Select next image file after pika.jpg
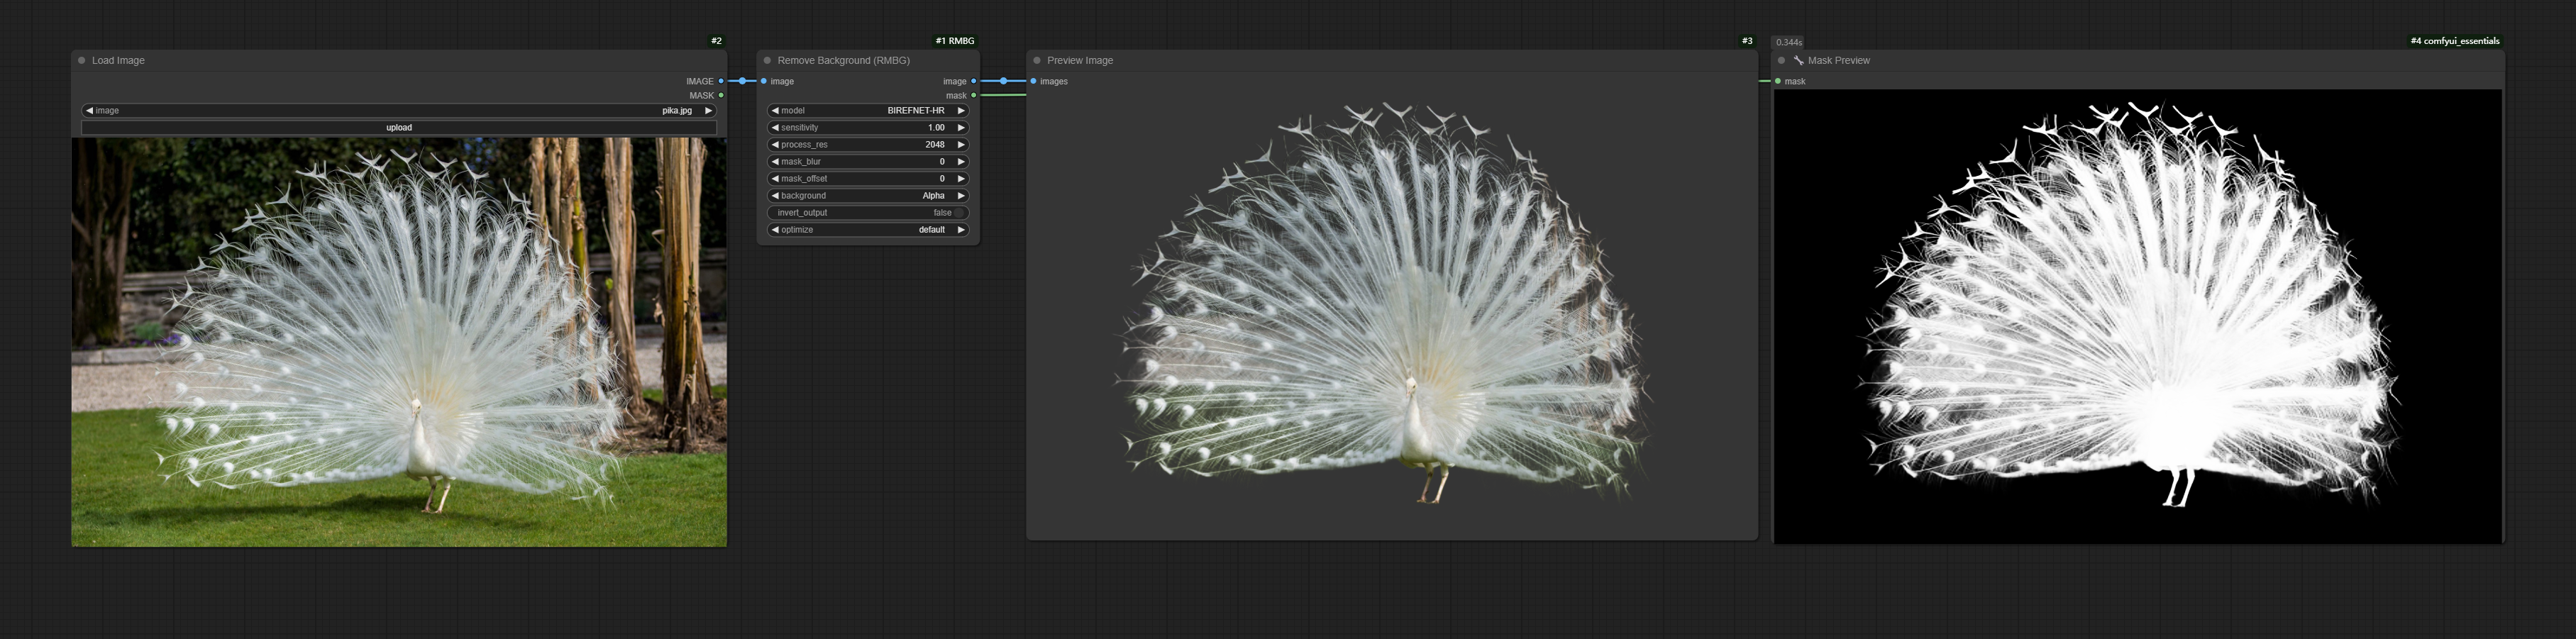Image resolution: width=2576 pixels, height=639 pixels. click(x=708, y=111)
